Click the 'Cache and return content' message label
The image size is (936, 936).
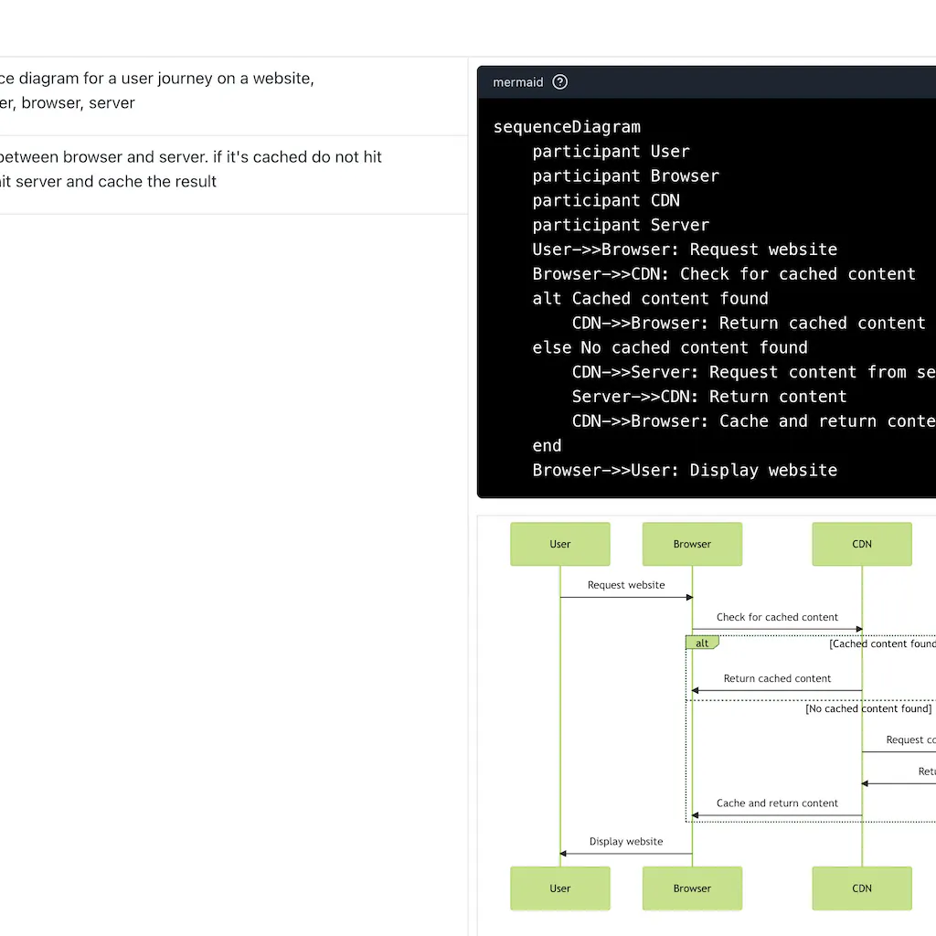(x=777, y=803)
